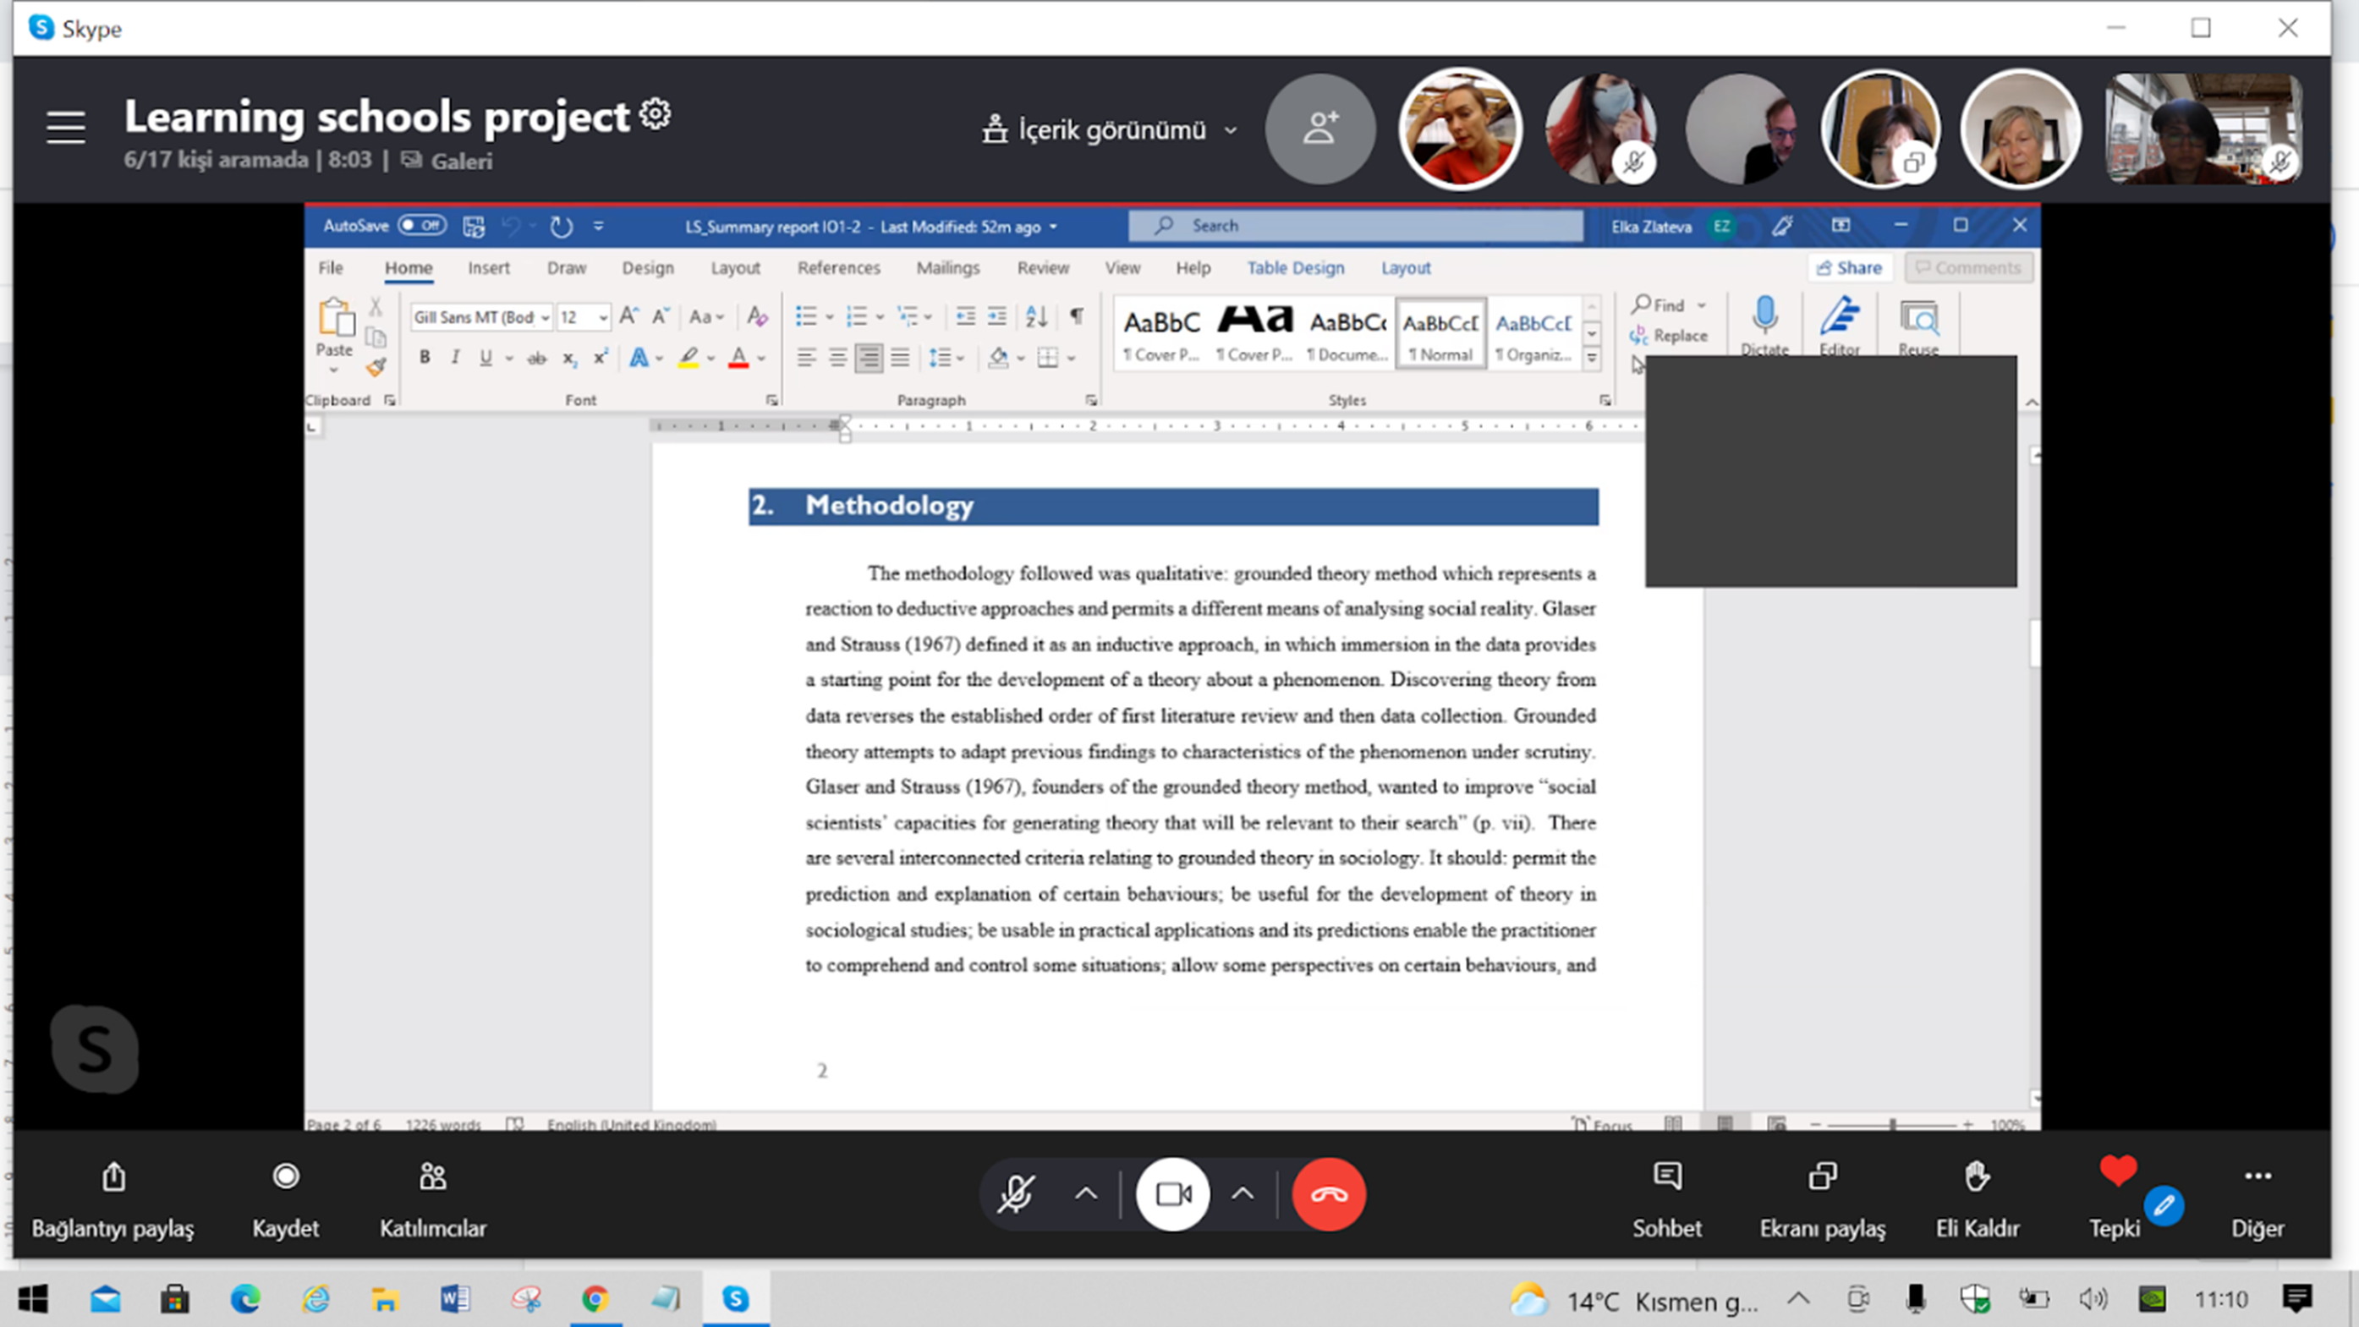End the call with red hang-up button
This screenshot has height=1327, width=2359.
1328,1193
